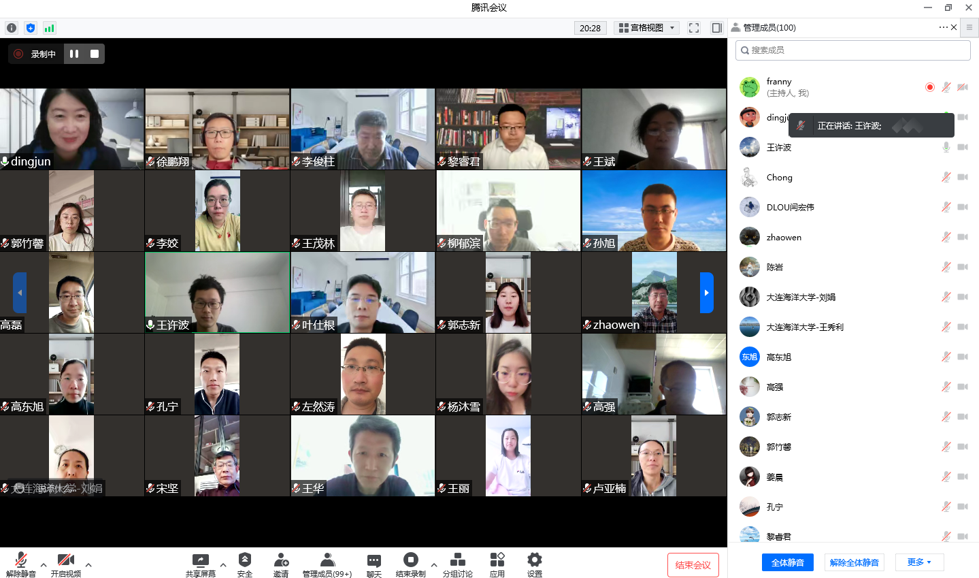Open breakout rooms (分组讨论)

457,564
